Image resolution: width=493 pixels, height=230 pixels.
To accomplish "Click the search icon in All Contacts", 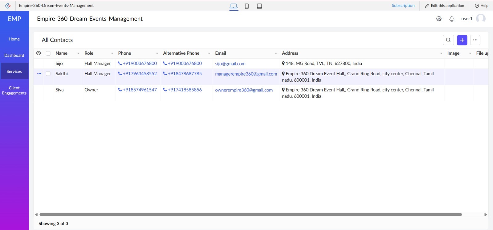I will [448, 40].
